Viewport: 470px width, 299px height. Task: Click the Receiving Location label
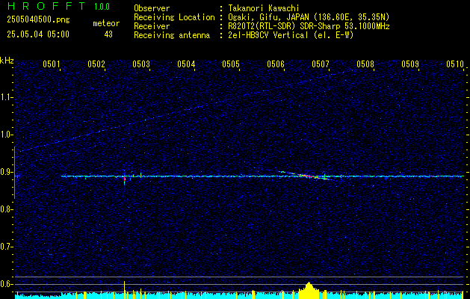point(174,17)
